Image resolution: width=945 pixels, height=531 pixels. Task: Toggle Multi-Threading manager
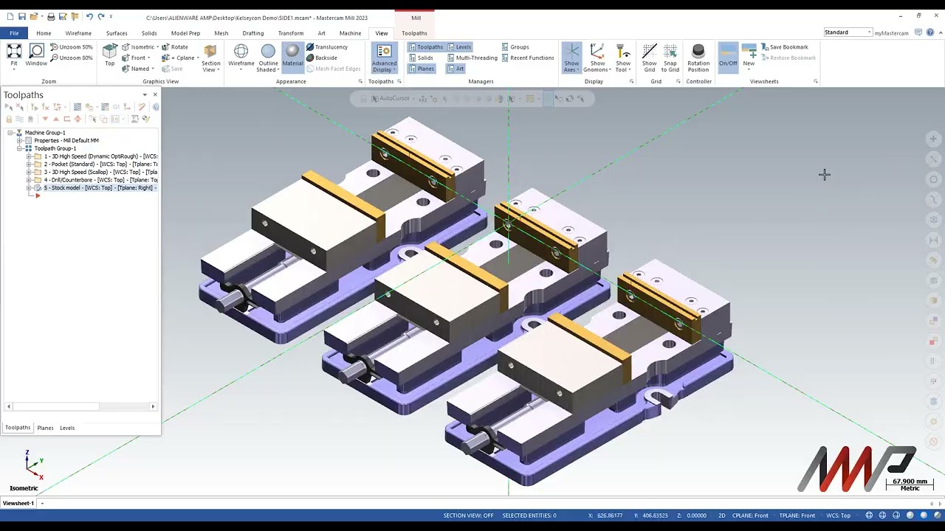472,58
